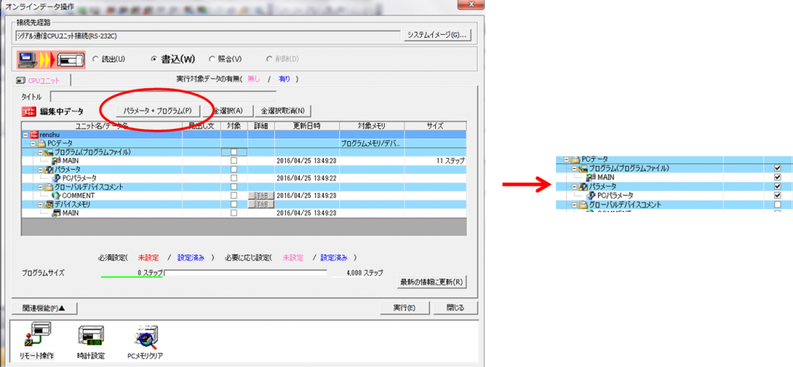Click PCデータ folder icon in right-side snippet
This screenshot has height=367, width=793.
coord(575,159)
